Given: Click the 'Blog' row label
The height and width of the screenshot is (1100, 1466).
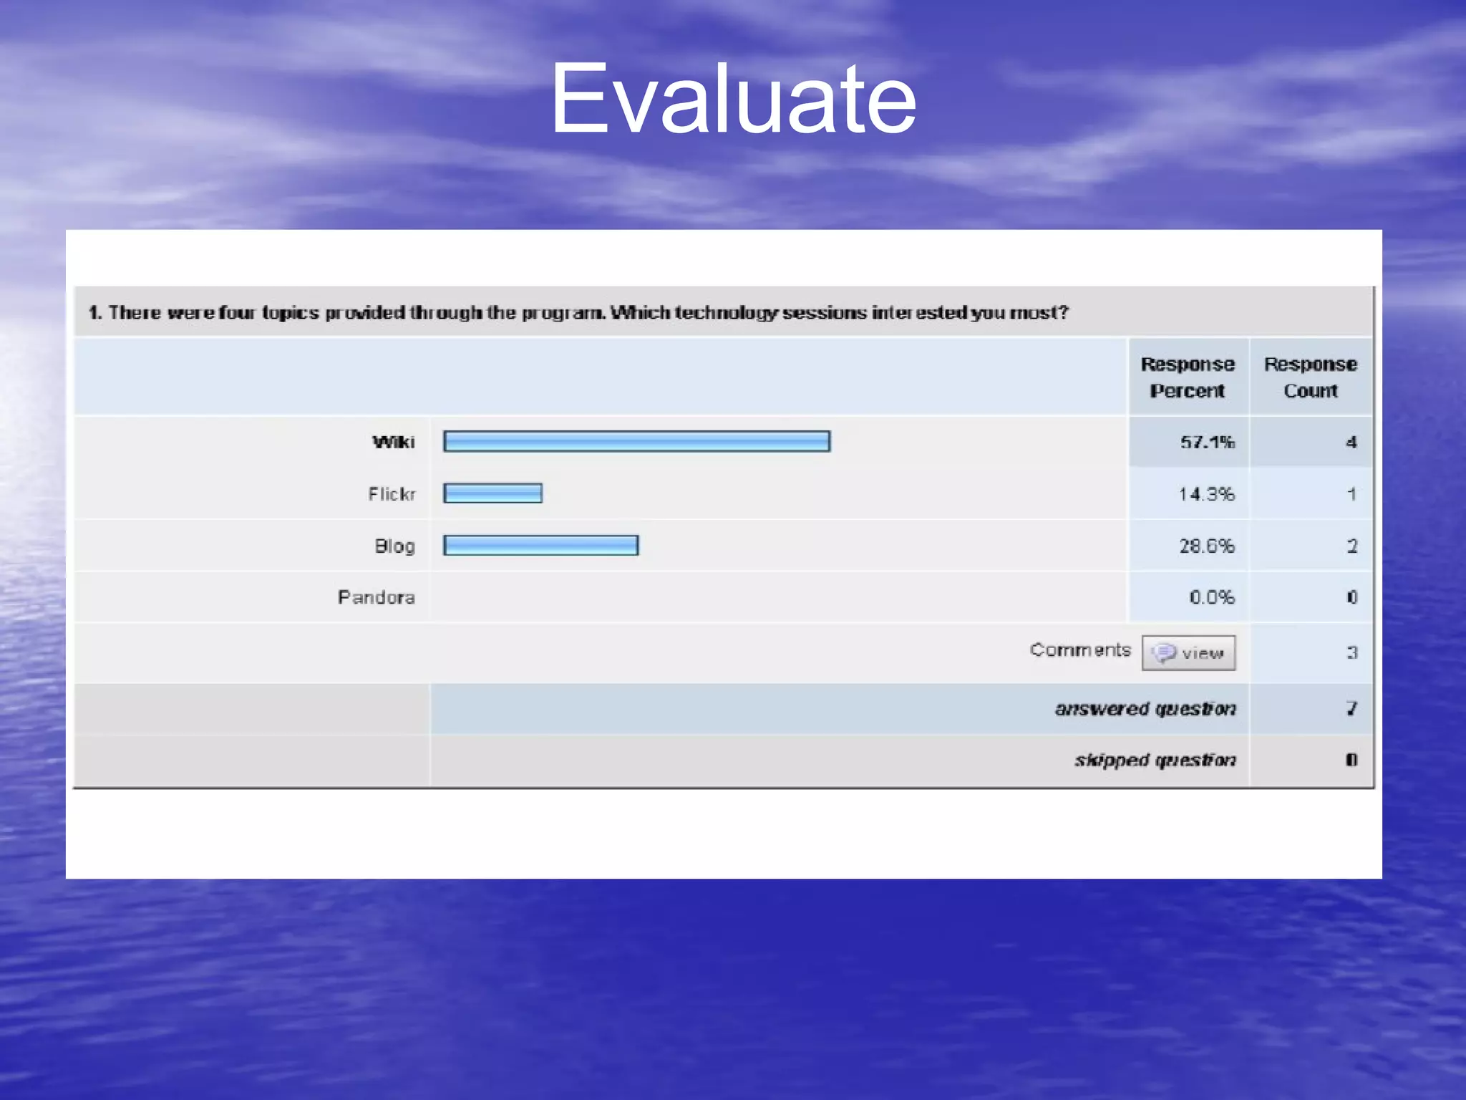Looking at the screenshot, I should point(394,546).
